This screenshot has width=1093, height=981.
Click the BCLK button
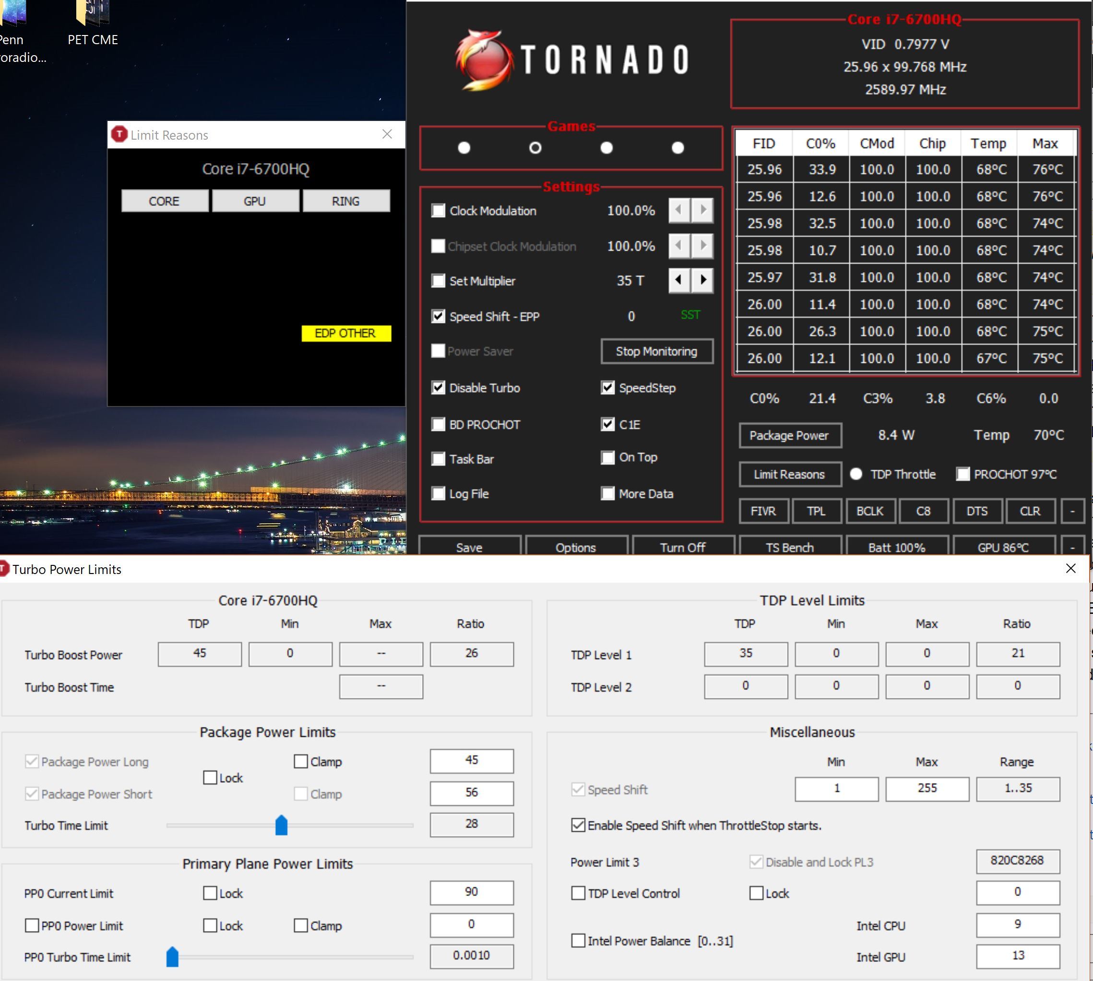coord(870,511)
